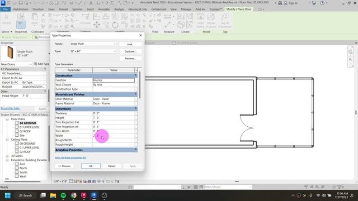Collapse the Construction parameter group
This screenshot has height=201, width=358.
tap(136, 75)
